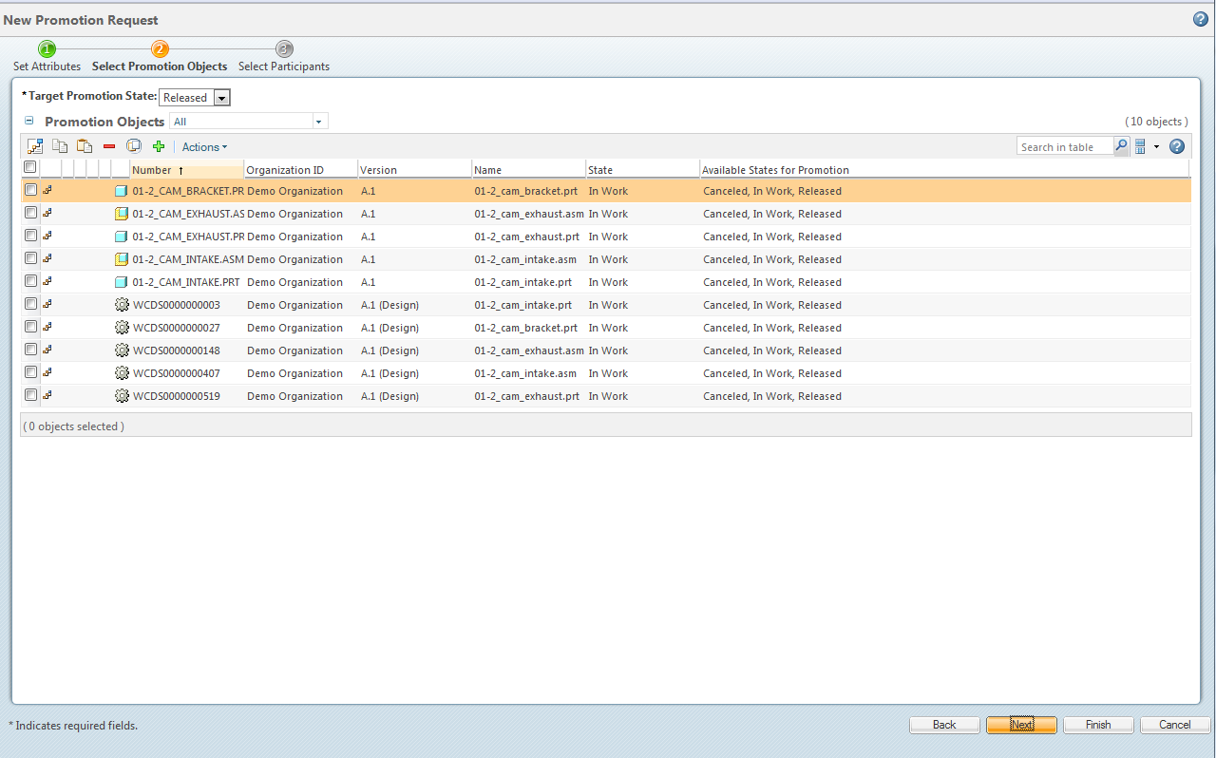This screenshot has height=758, width=1216.
Task: Sort the table by Number column header
Action: click(186, 170)
